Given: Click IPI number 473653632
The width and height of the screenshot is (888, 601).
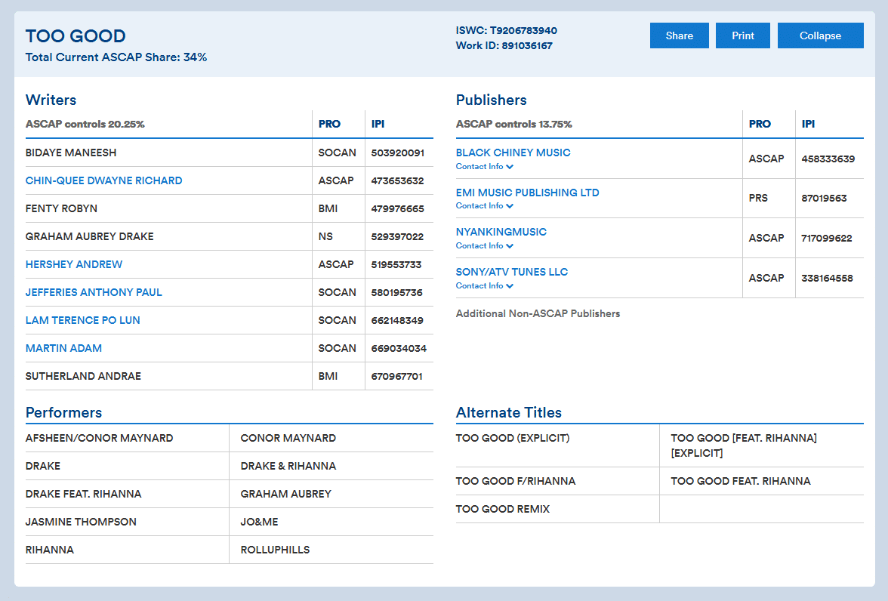Looking at the screenshot, I should [397, 180].
